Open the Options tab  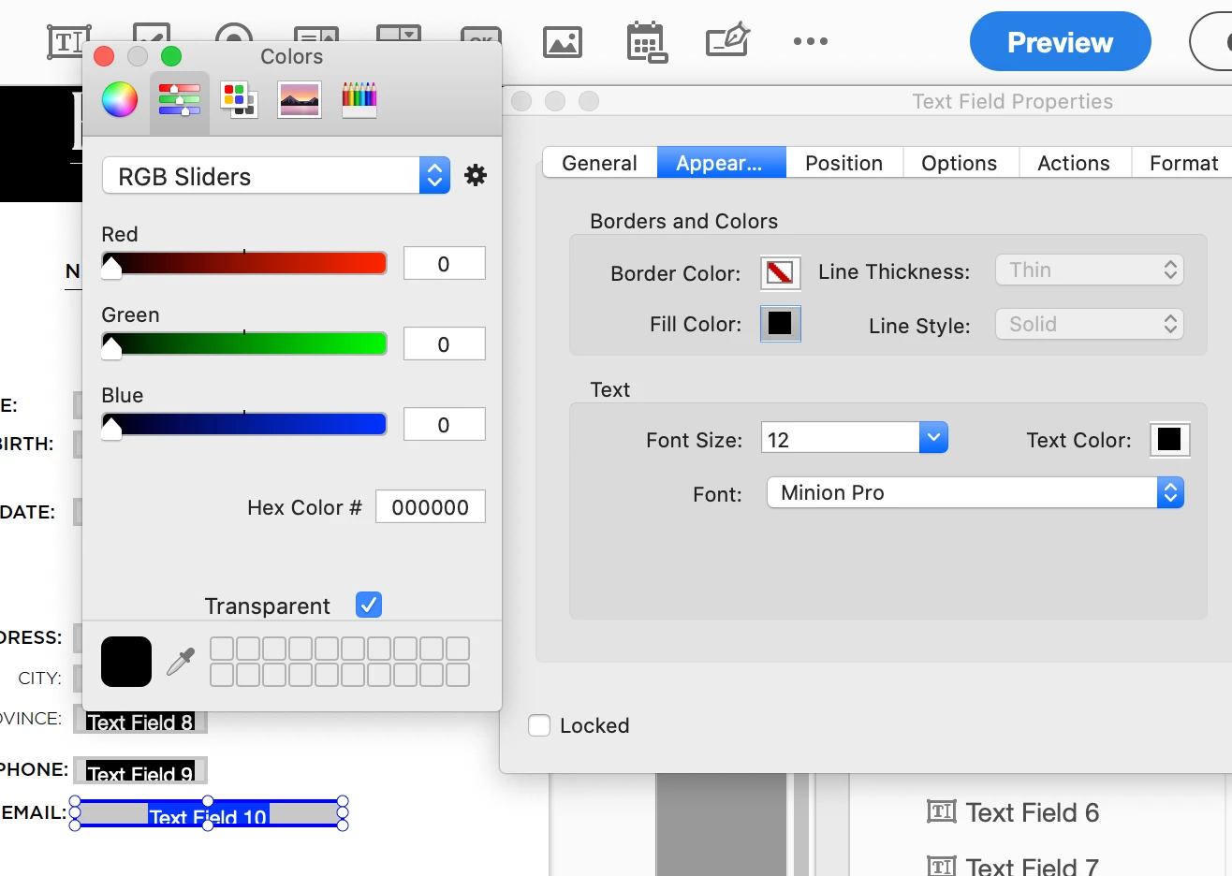(x=960, y=163)
